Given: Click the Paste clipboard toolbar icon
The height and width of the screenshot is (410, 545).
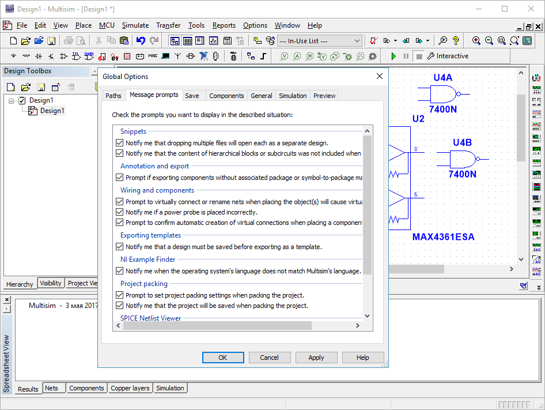Looking at the screenshot, I should click(x=124, y=40).
